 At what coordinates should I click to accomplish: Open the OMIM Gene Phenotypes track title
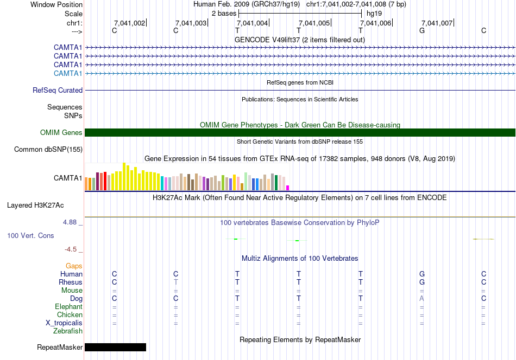(x=300, y=125)
